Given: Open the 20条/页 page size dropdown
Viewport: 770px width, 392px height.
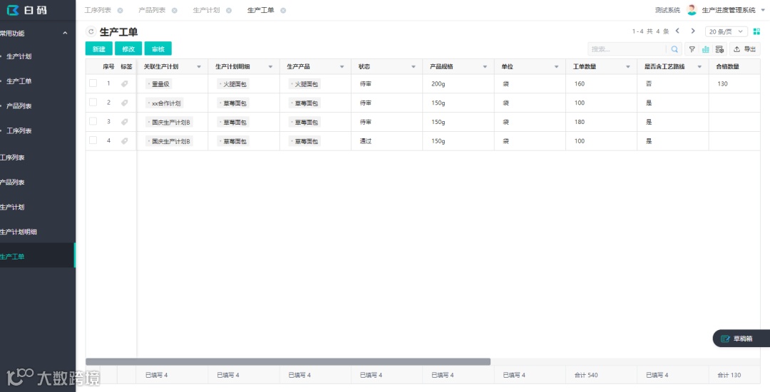Looking at the screenshot, I should [727, 31].
